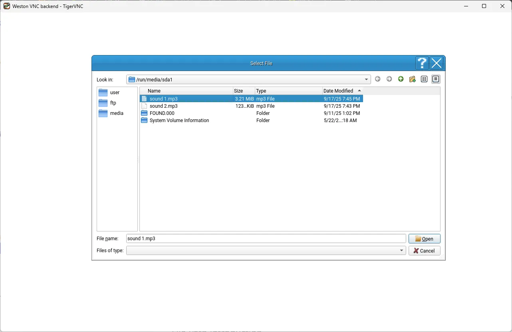
Task: Switch to icon list view mode
Action: pos(424,79)
